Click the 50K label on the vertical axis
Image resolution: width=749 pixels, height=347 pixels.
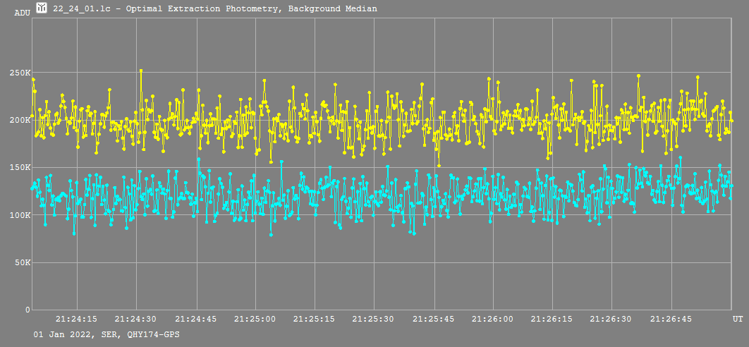[21, 262]
